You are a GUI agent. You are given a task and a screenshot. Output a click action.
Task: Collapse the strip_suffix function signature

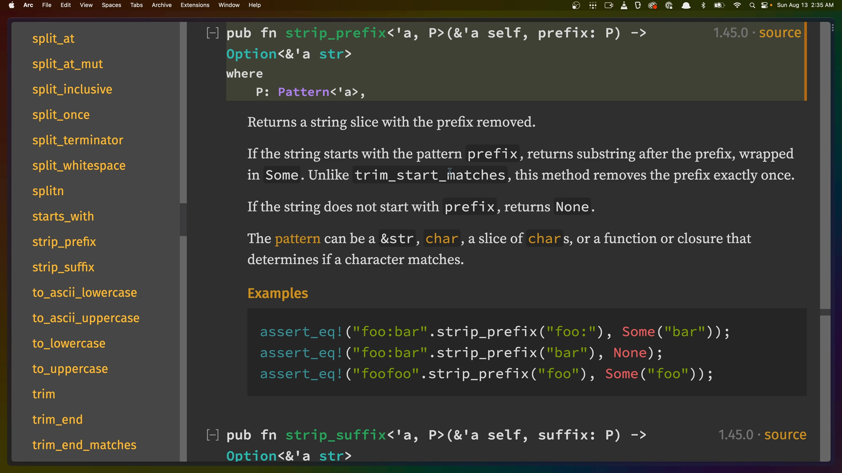pyautogui.click(x=213, y=434)
